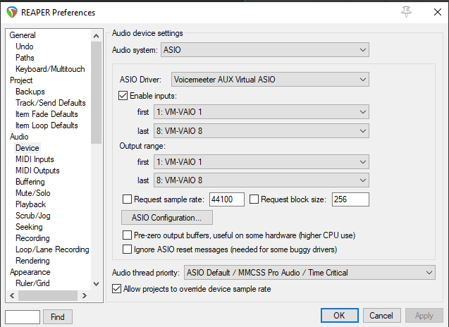Check Pre-zero output buffers option

point(128,235)
